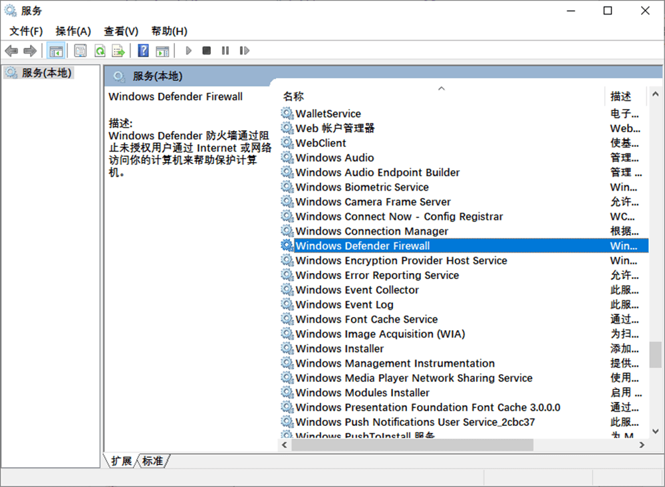Restart the service with the restart button
This screenshot has width=665, height=487.
[244, 50]
